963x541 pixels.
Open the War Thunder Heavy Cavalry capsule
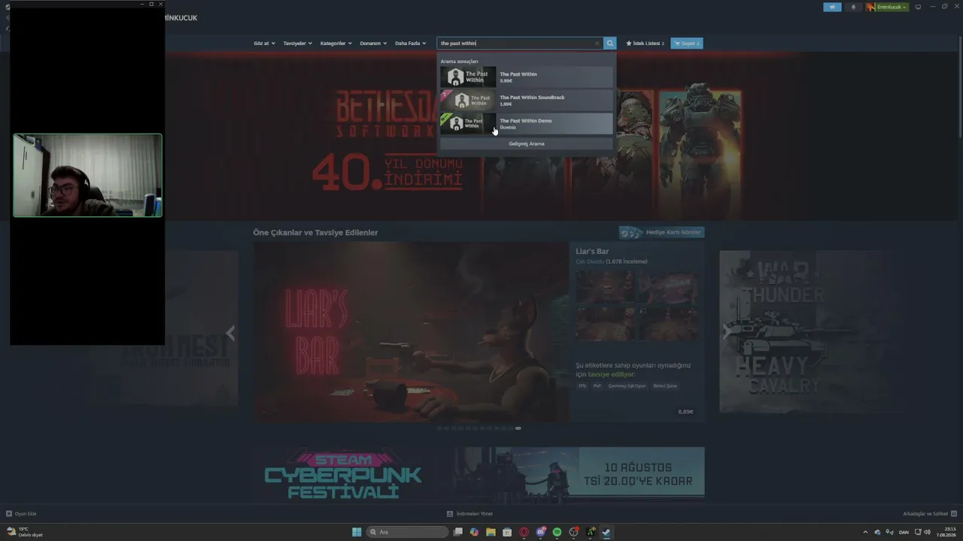tap(810, 332)
